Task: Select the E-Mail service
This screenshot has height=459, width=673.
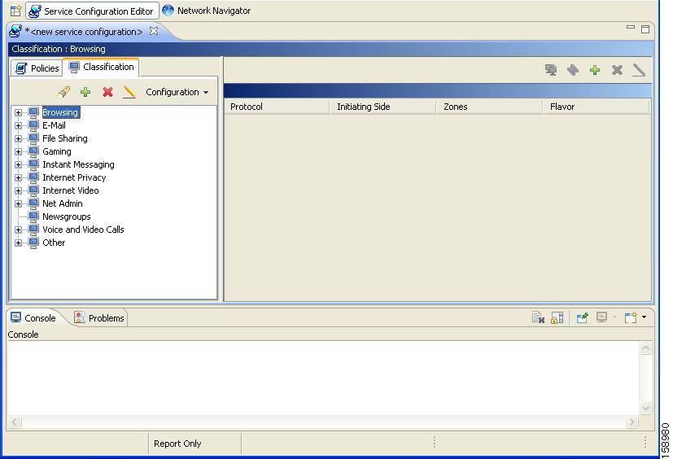Action: click(x=54, y=125)
